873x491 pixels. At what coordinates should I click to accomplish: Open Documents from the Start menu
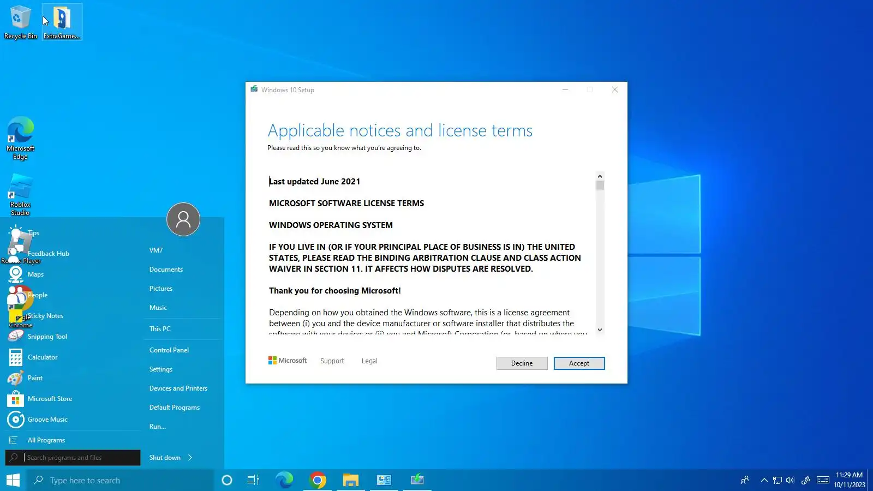[166, 270]
